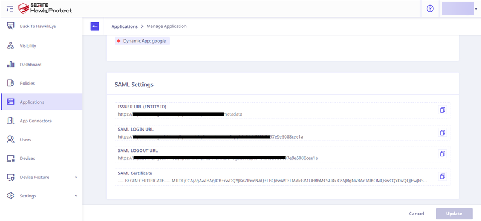The width and height of the screenshot is (481, 221).
Task: Collapse the sidebar with the hamburger icon
Action: pyautogui.click(x=10, y=8)
